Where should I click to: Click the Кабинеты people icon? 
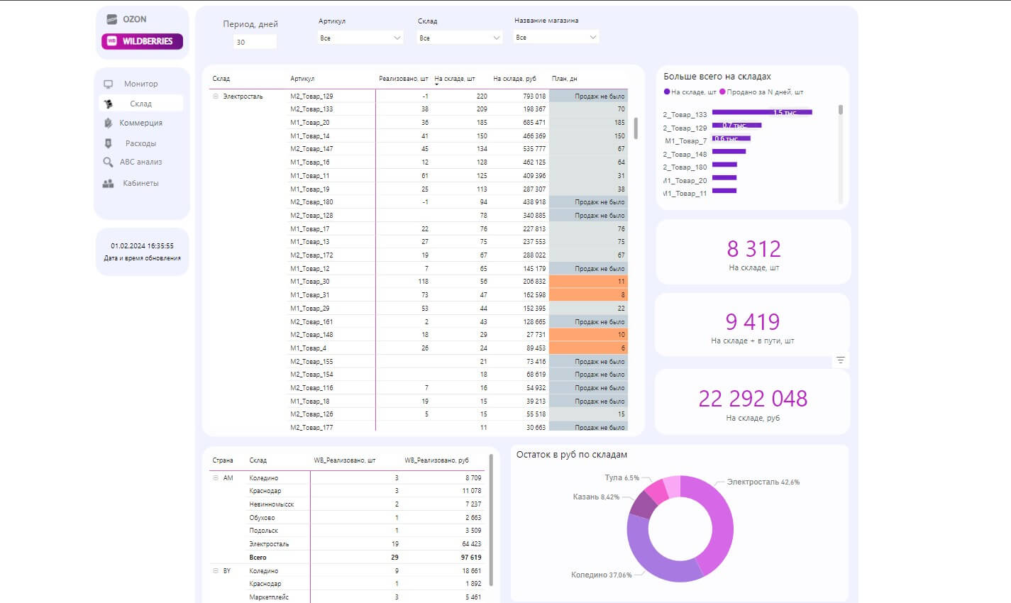(109, 183)
